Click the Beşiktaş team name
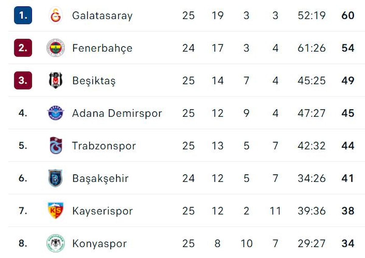The height and width of the screenshot is (258, 365). [x=94, y=81]
